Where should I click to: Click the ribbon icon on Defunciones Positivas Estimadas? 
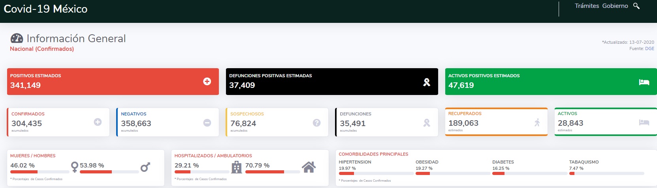point(427,82)
